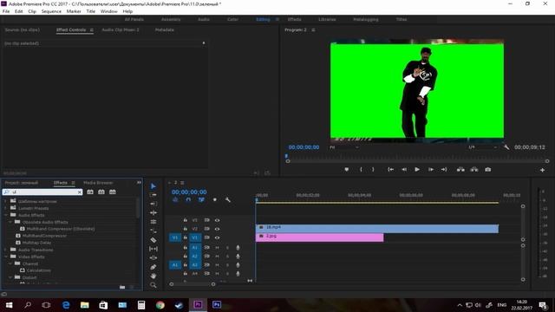Viewport: 555px width, 312px height.
Task: Toggle V1 source patching button
Action: (175, 237)
